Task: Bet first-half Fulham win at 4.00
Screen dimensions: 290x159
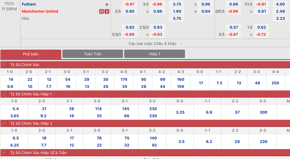Action: pos(280,4)
